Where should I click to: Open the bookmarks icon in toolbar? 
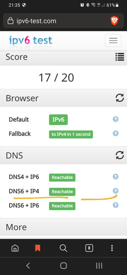[x=38, y=248]
